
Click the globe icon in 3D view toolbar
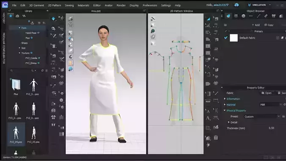pos(71,69)
